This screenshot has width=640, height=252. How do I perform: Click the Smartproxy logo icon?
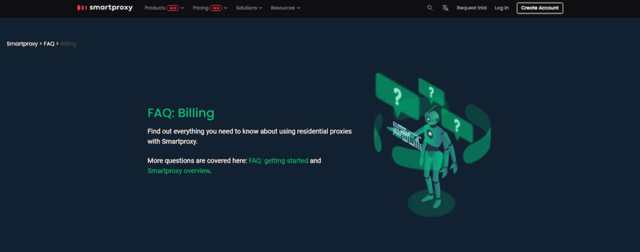click(82, 7)
